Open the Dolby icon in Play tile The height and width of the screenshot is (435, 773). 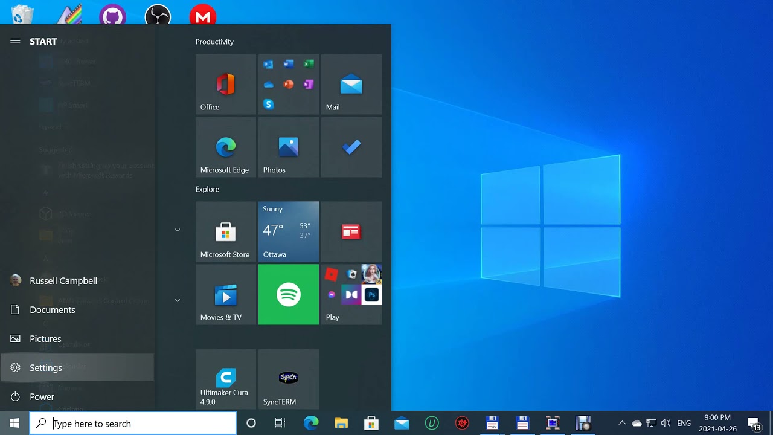click(x=351, y=295)
